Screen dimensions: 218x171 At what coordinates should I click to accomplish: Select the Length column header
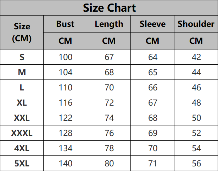109,24
